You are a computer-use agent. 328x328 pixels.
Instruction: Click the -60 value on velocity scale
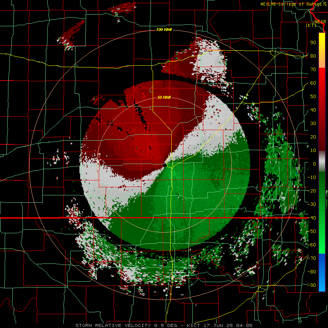312,245
